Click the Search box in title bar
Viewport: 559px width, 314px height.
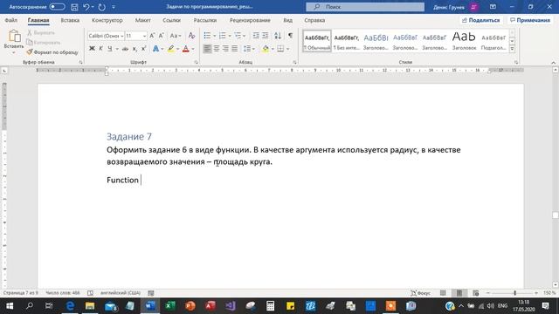point(365,7)
